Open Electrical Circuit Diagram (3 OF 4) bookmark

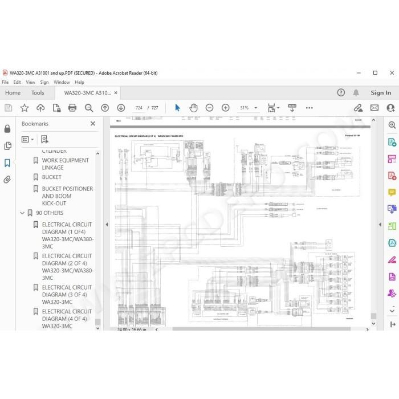67,295
